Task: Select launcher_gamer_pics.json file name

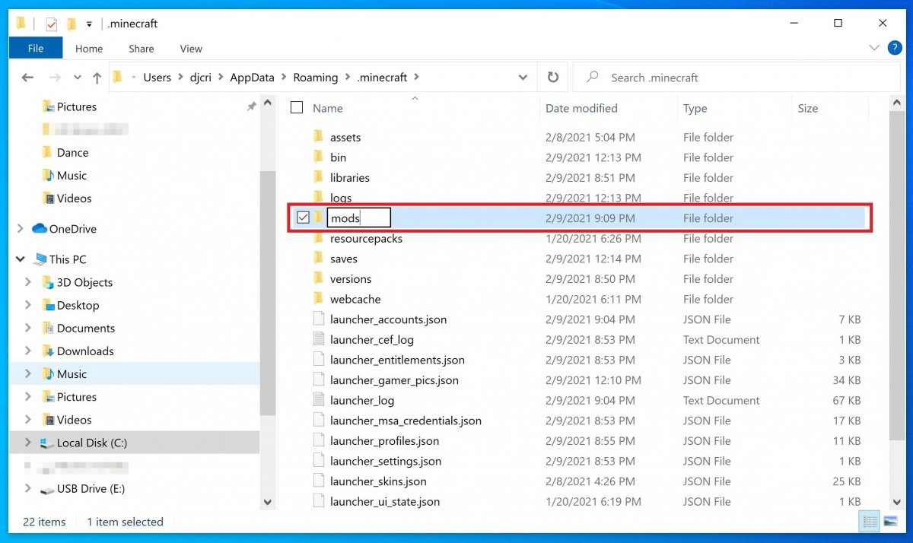Action: [394, 380]
